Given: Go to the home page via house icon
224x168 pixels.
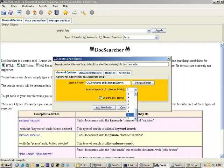Looking at the screenshot, I should coord(35,13).
